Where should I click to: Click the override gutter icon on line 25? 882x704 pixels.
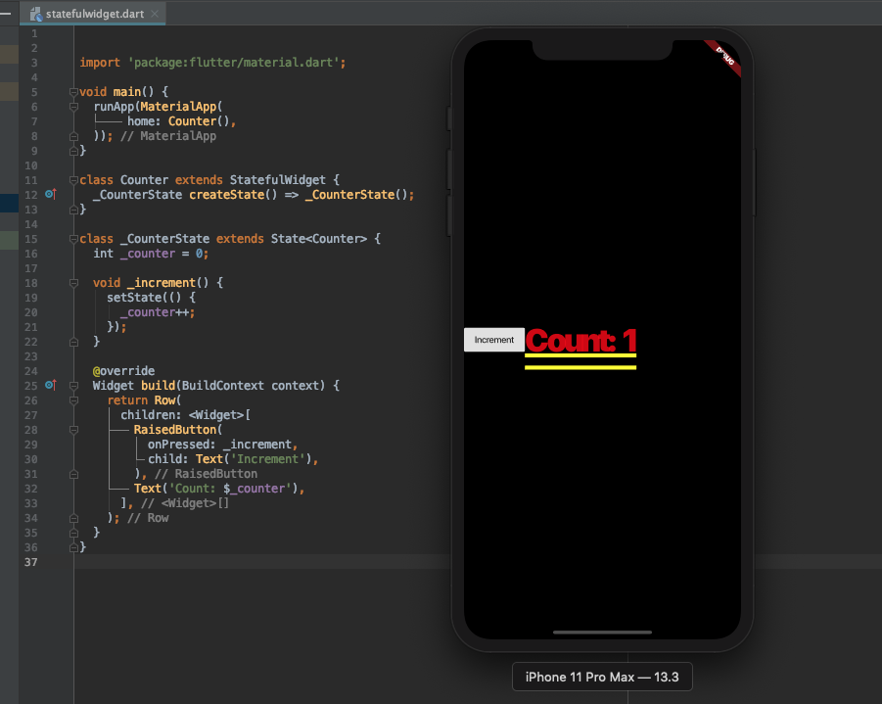pyautogui.click(x=51, y=385)
